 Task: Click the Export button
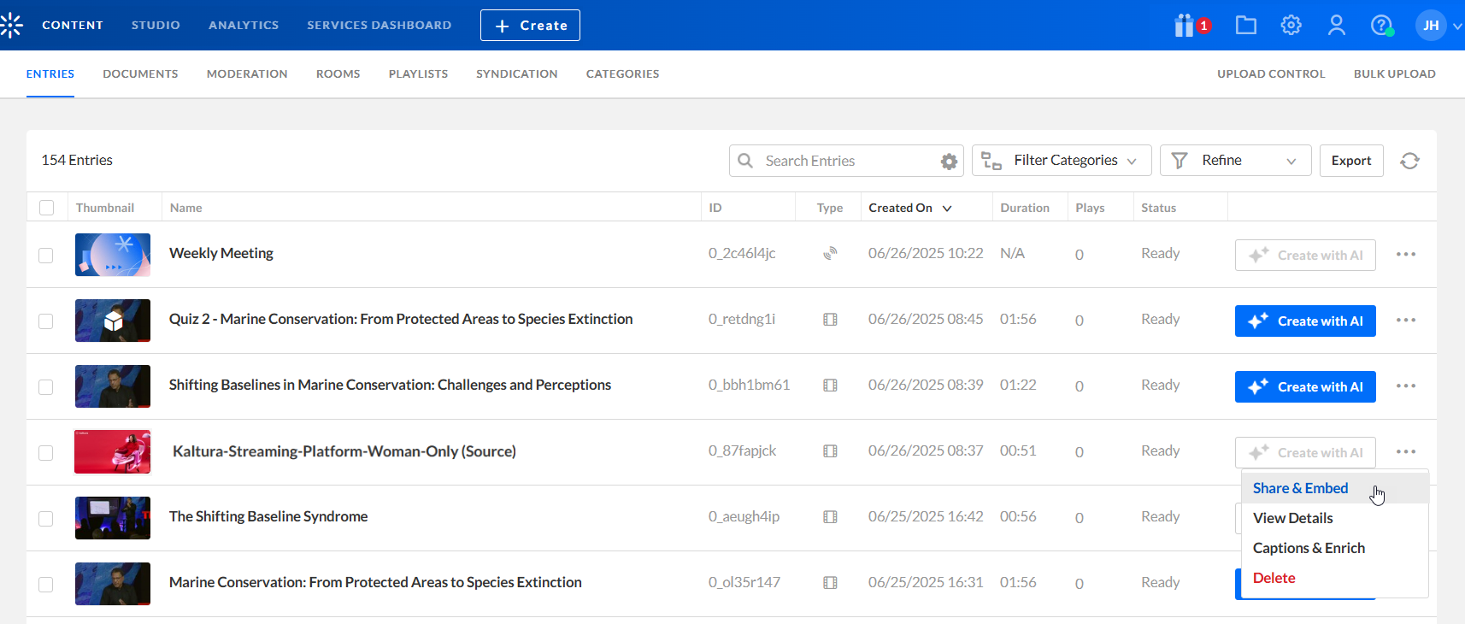click(1350, 161)
